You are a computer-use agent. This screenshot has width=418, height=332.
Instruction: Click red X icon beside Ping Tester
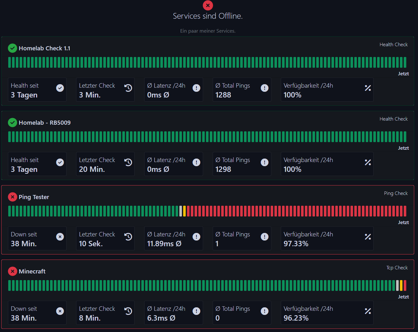[13, 197]
